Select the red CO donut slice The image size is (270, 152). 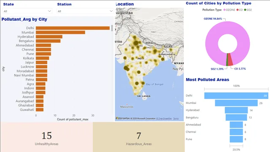click(230, 60)
